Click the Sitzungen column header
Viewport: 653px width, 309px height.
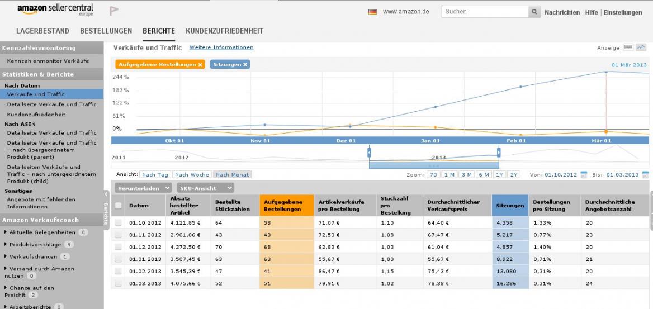point(510,205)
